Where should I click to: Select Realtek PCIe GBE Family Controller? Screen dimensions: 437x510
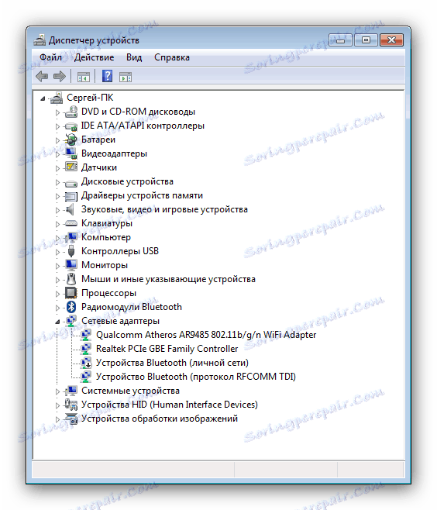coord(167,349)
